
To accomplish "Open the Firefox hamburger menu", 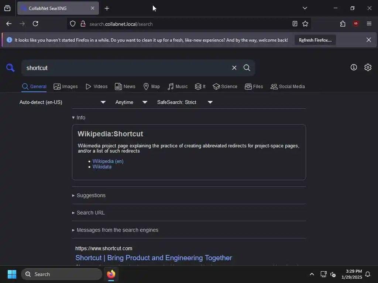I will (x=369, y=24).
